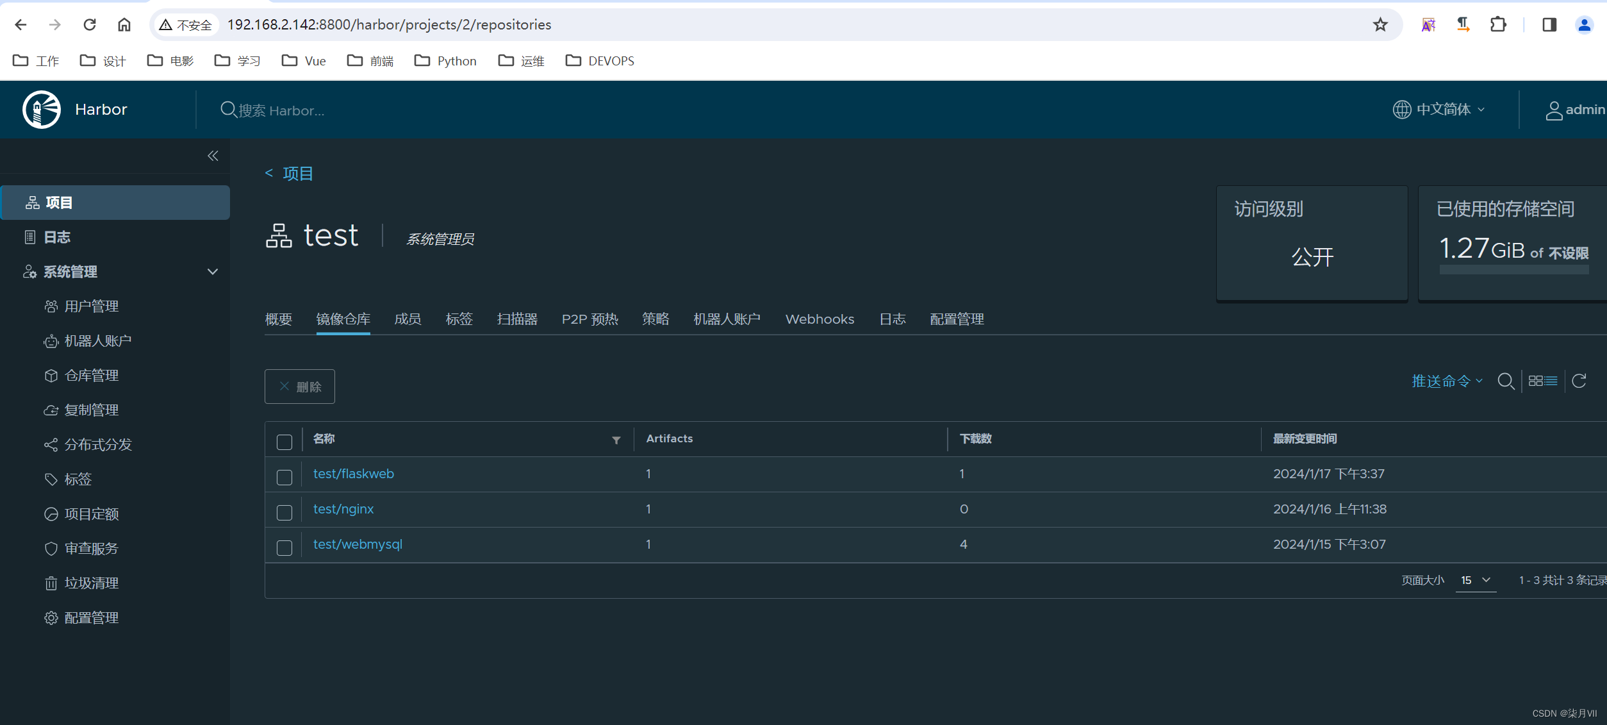Open the Chrome profile avatar
Viewport: 1607px width, 725px height.
coord(1584,24)
